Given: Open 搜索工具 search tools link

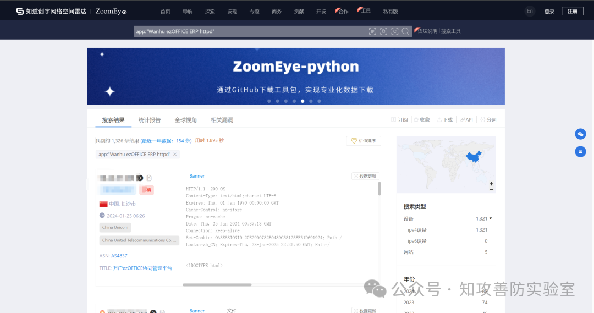Looking at the screenshot, I should click(451, 31).
